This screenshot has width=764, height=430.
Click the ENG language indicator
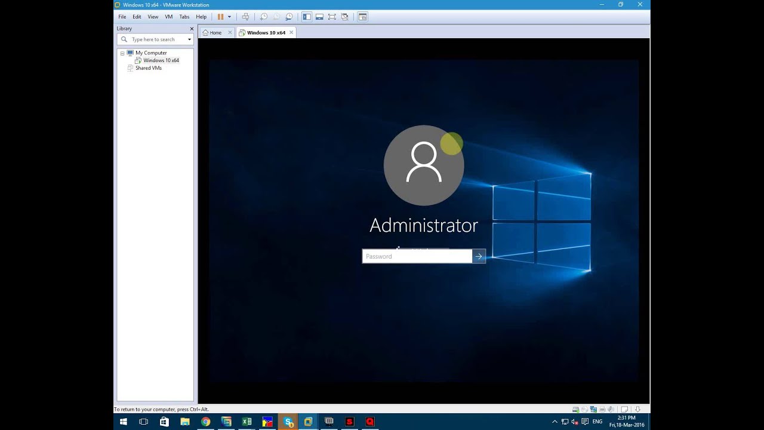pos(597,422)
